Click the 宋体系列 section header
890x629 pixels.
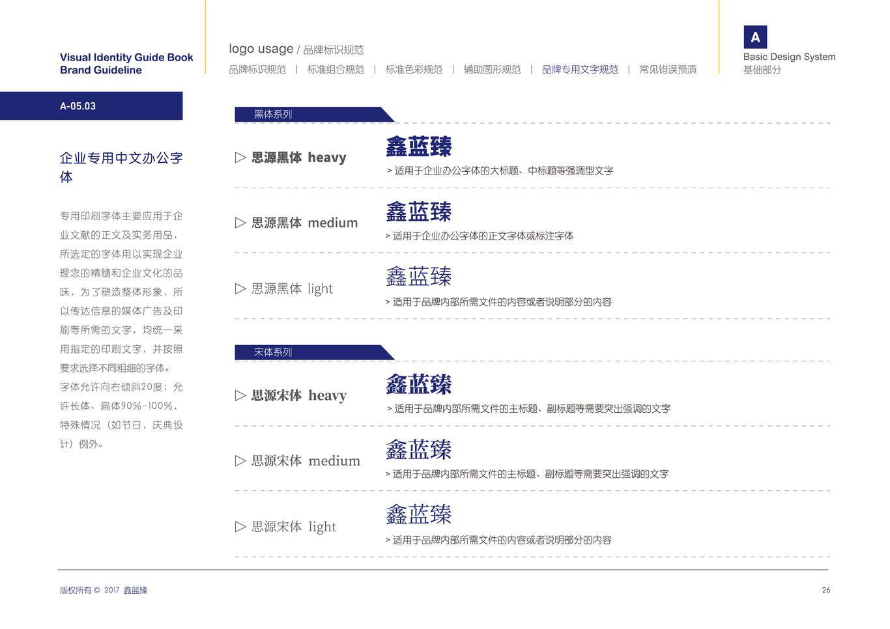point(314,352)
